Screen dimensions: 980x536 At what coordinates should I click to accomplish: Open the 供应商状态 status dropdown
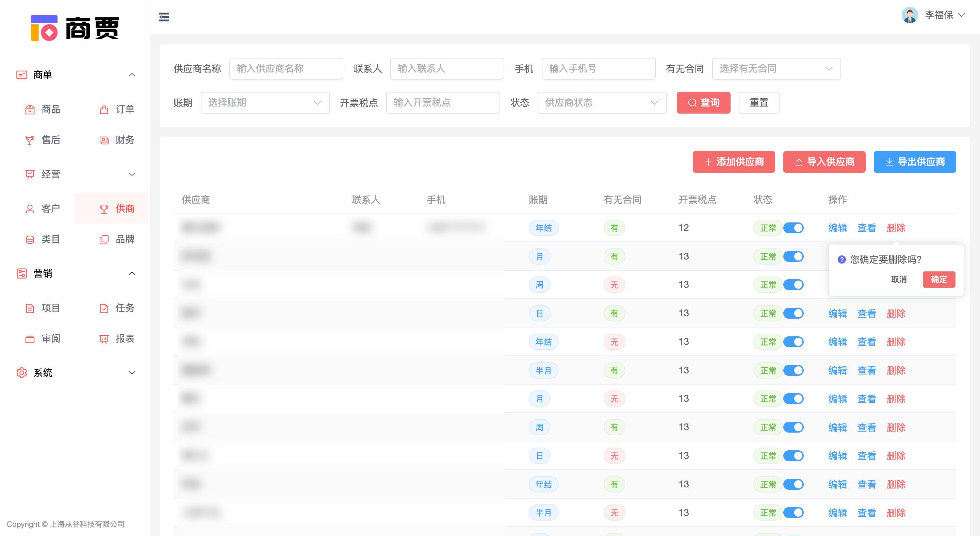(x=602, y=102)
